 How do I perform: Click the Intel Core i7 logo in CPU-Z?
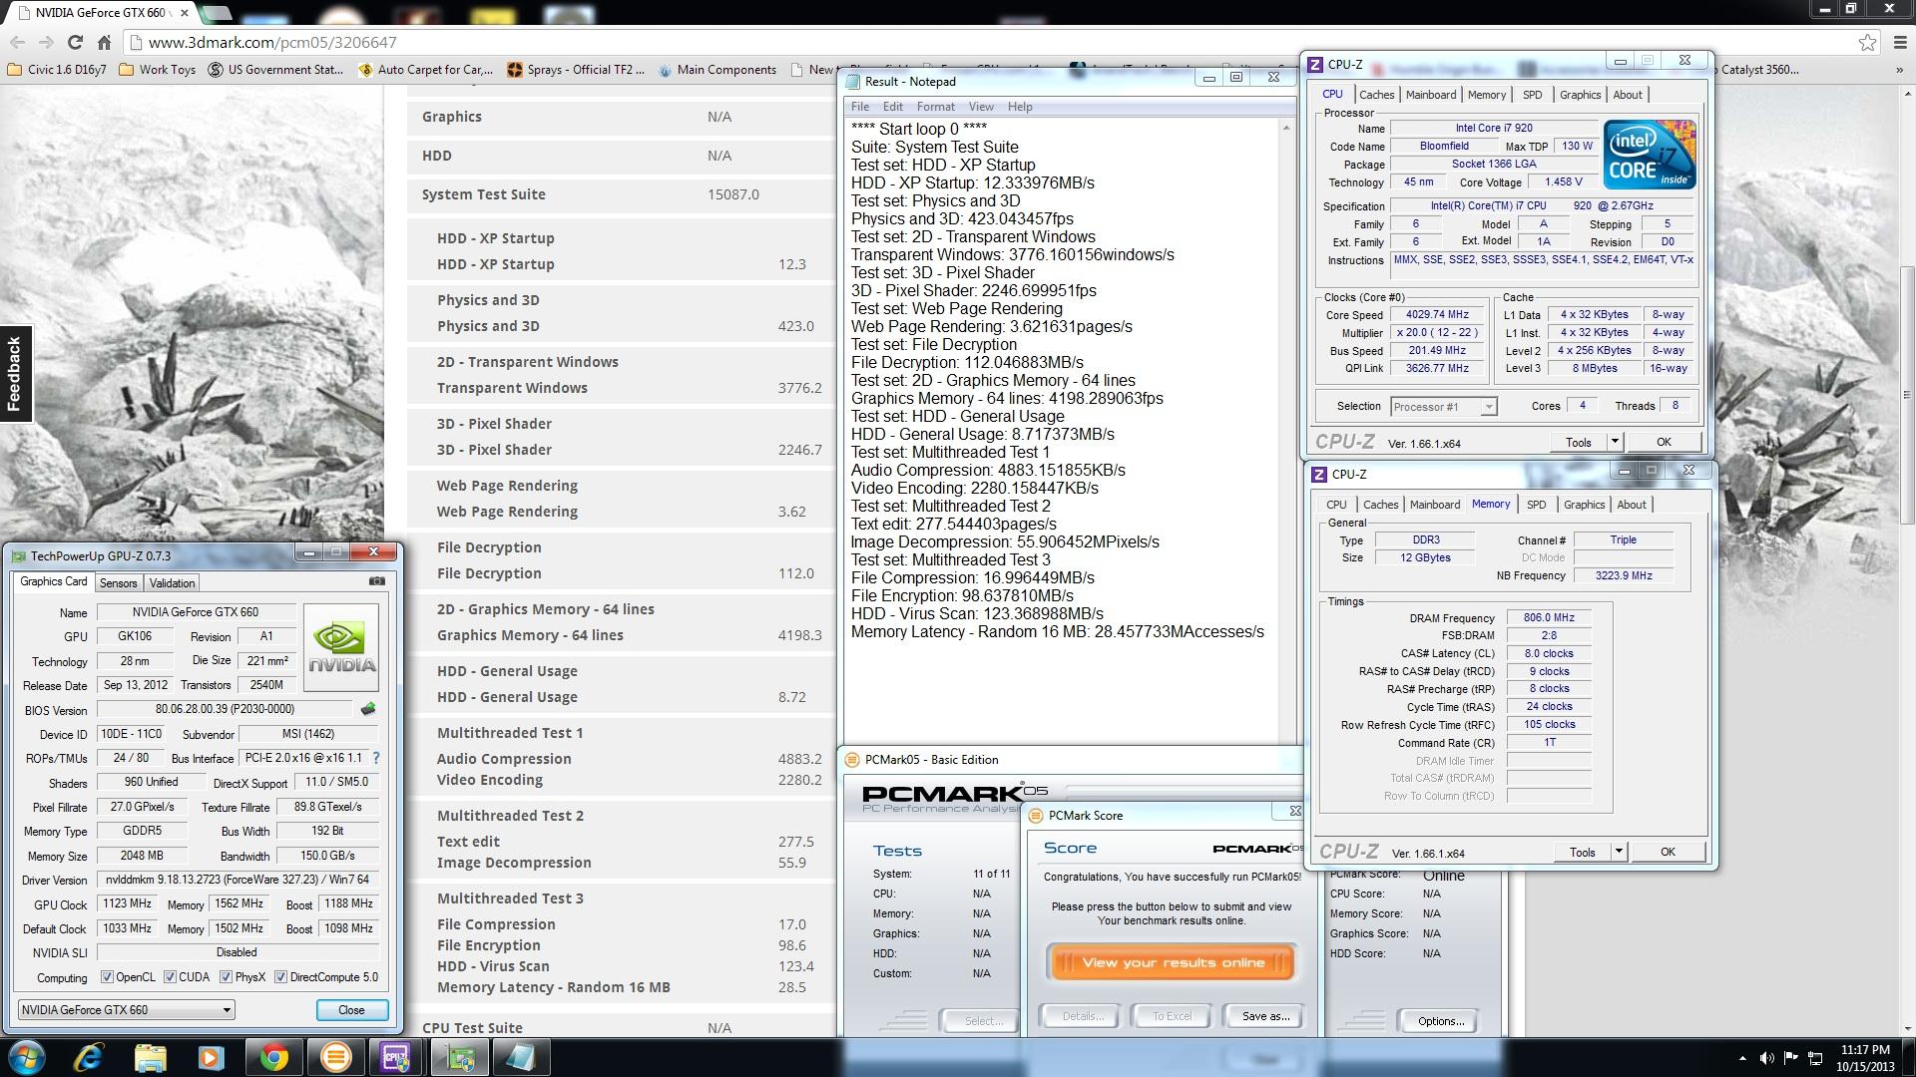[1650, 155]
